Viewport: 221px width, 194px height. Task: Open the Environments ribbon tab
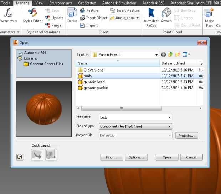click(61, 3)
